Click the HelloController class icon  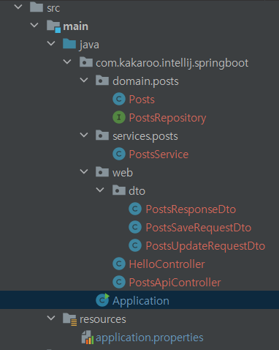click(x=119, y=264)
